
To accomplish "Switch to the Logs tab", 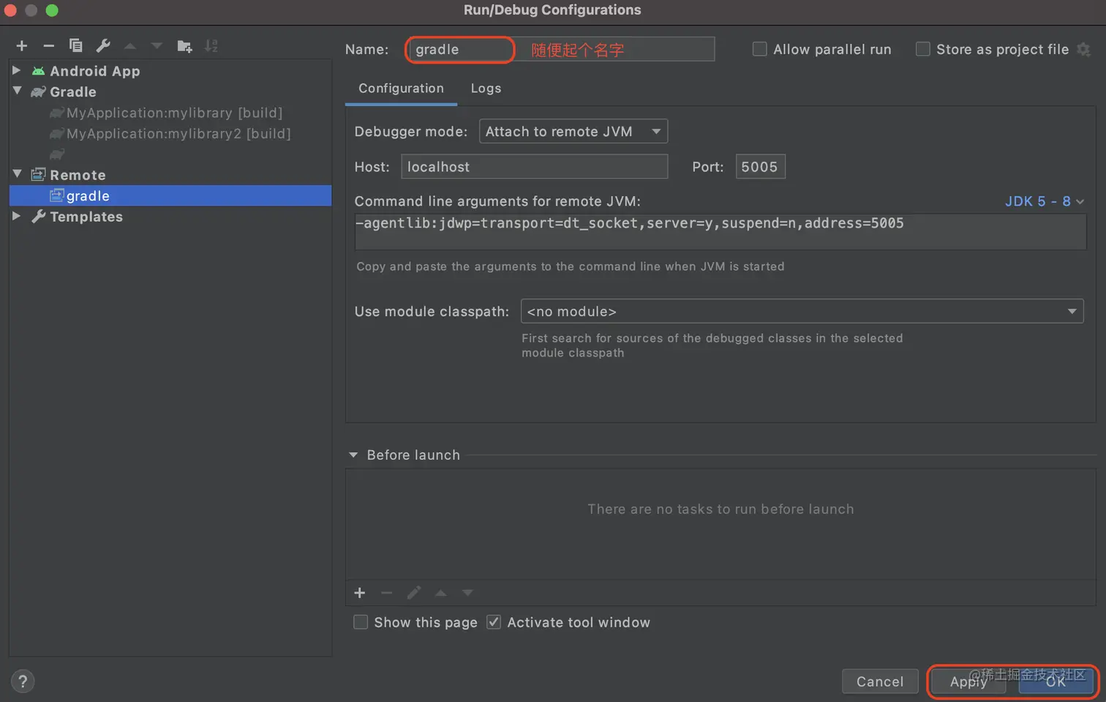I will pos(486,89).
